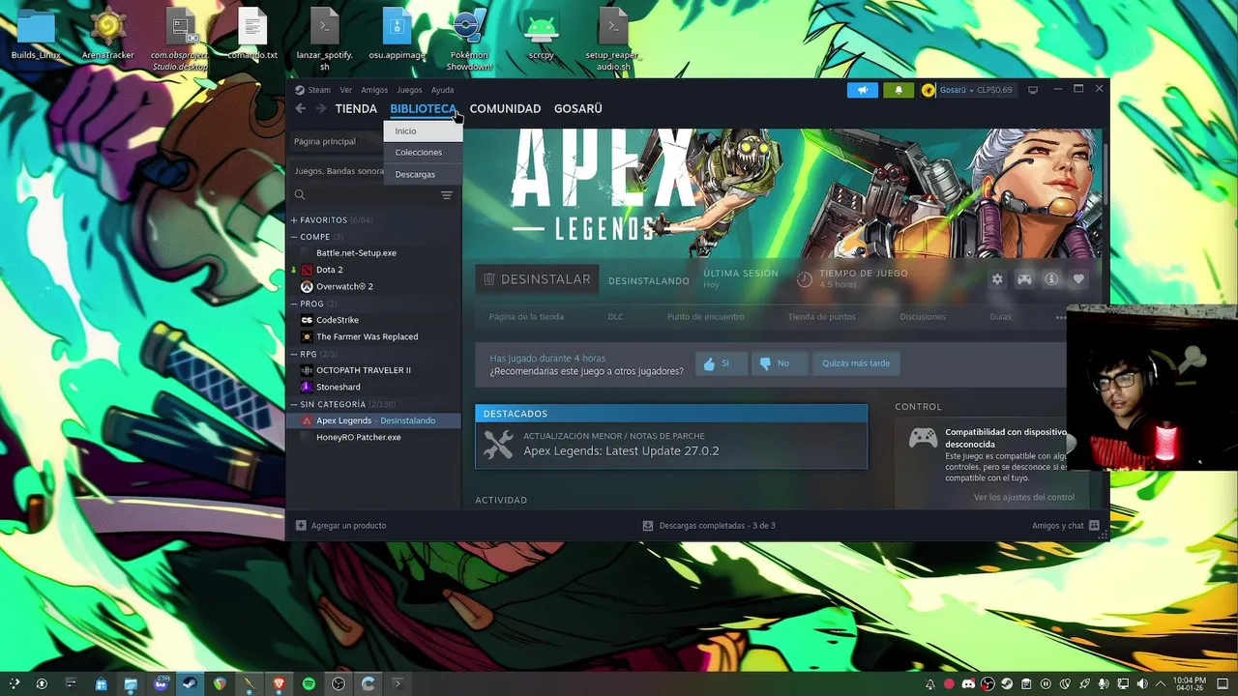
Task: Open the green notifications bell
Action: tap(898, 90)
